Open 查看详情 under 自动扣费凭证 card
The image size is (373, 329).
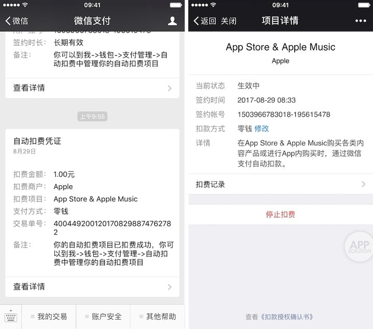92,286
